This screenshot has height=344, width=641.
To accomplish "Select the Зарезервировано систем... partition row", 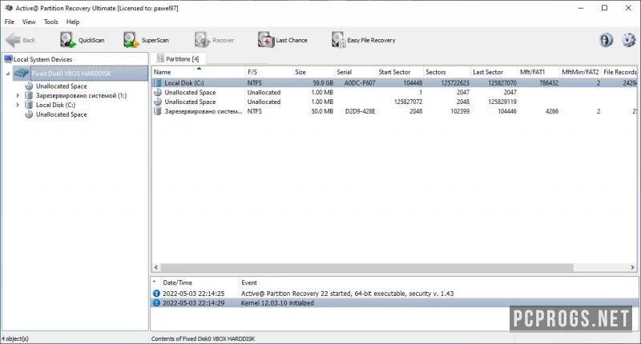I will [x=394, y=111].
